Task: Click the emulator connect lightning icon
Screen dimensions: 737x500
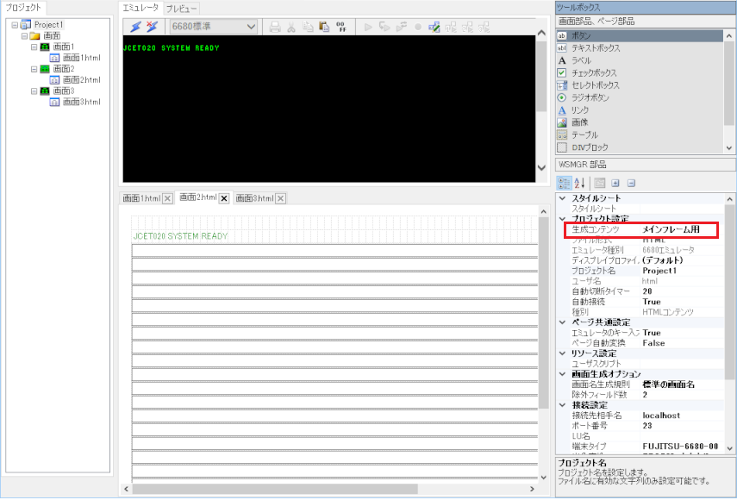Action: point(135,27)
